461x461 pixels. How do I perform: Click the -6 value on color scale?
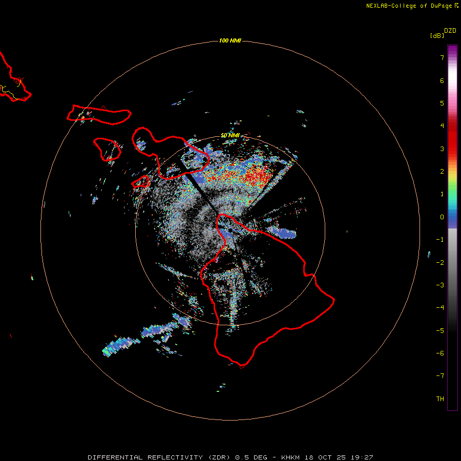440,353
